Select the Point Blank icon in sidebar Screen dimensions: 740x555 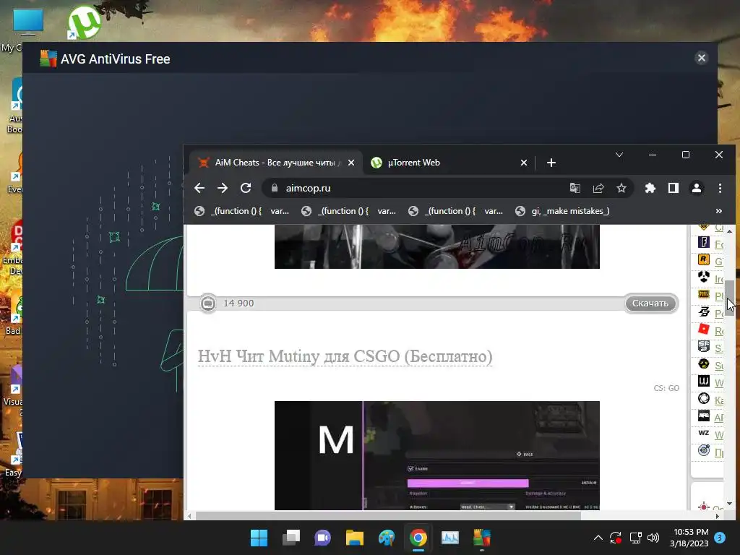pos(704,312)
